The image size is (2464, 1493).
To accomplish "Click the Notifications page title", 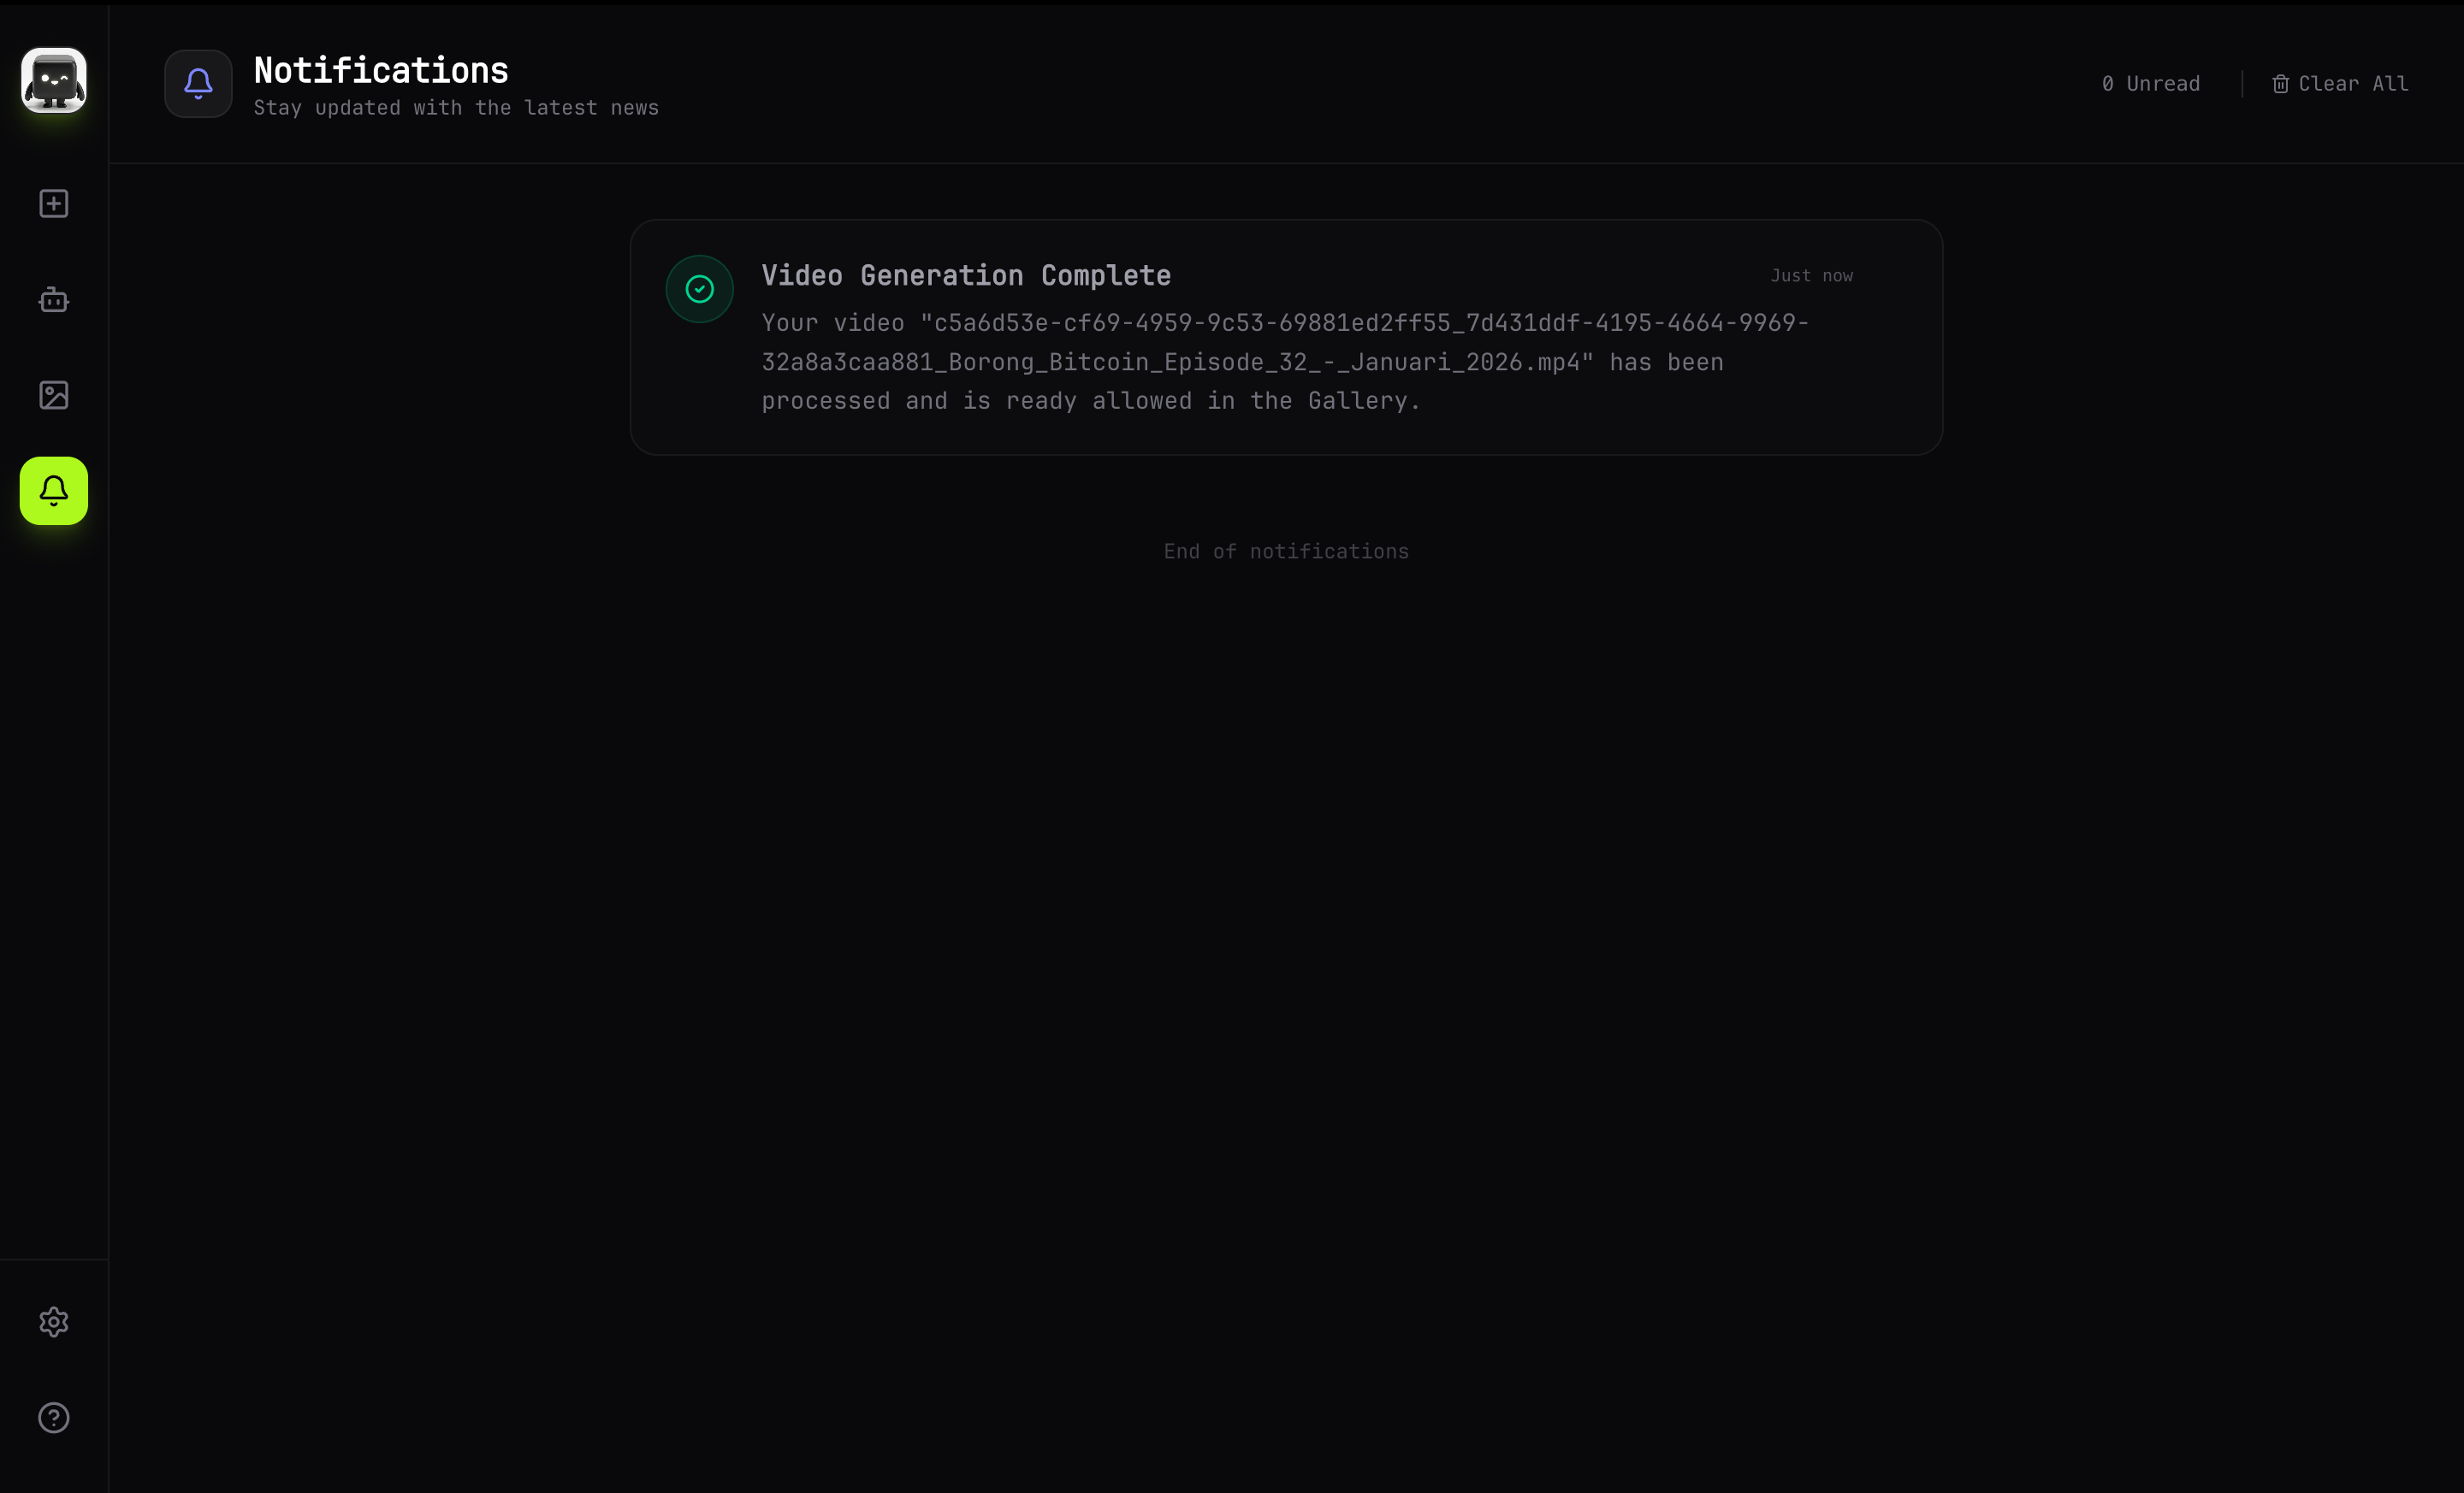I will coord(381,70).
